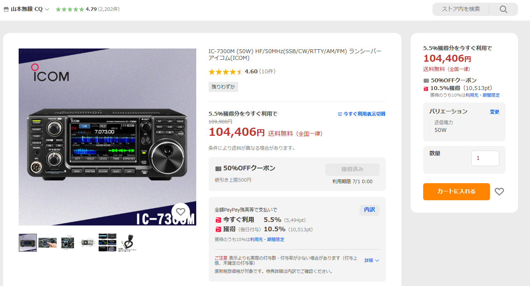Select the second product thumbnail
This screenshot has height=286, width=530.
[x=47, y=243]
